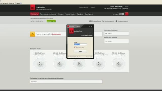Click the version text at dialog bottom right
This screenshot has height=91, width=162.
(x=89, y=57)
